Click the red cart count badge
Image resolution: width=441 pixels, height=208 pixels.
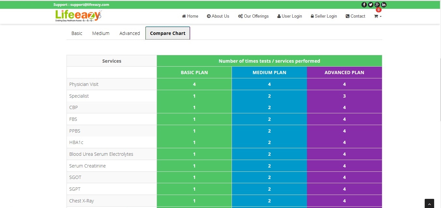(378, 10)
